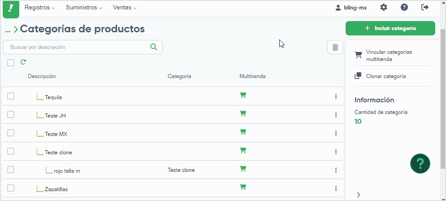The height and width of the screenshot is (201, 446).
Task: Select the rojo talla m subcategory
Action: pos(67,171)
